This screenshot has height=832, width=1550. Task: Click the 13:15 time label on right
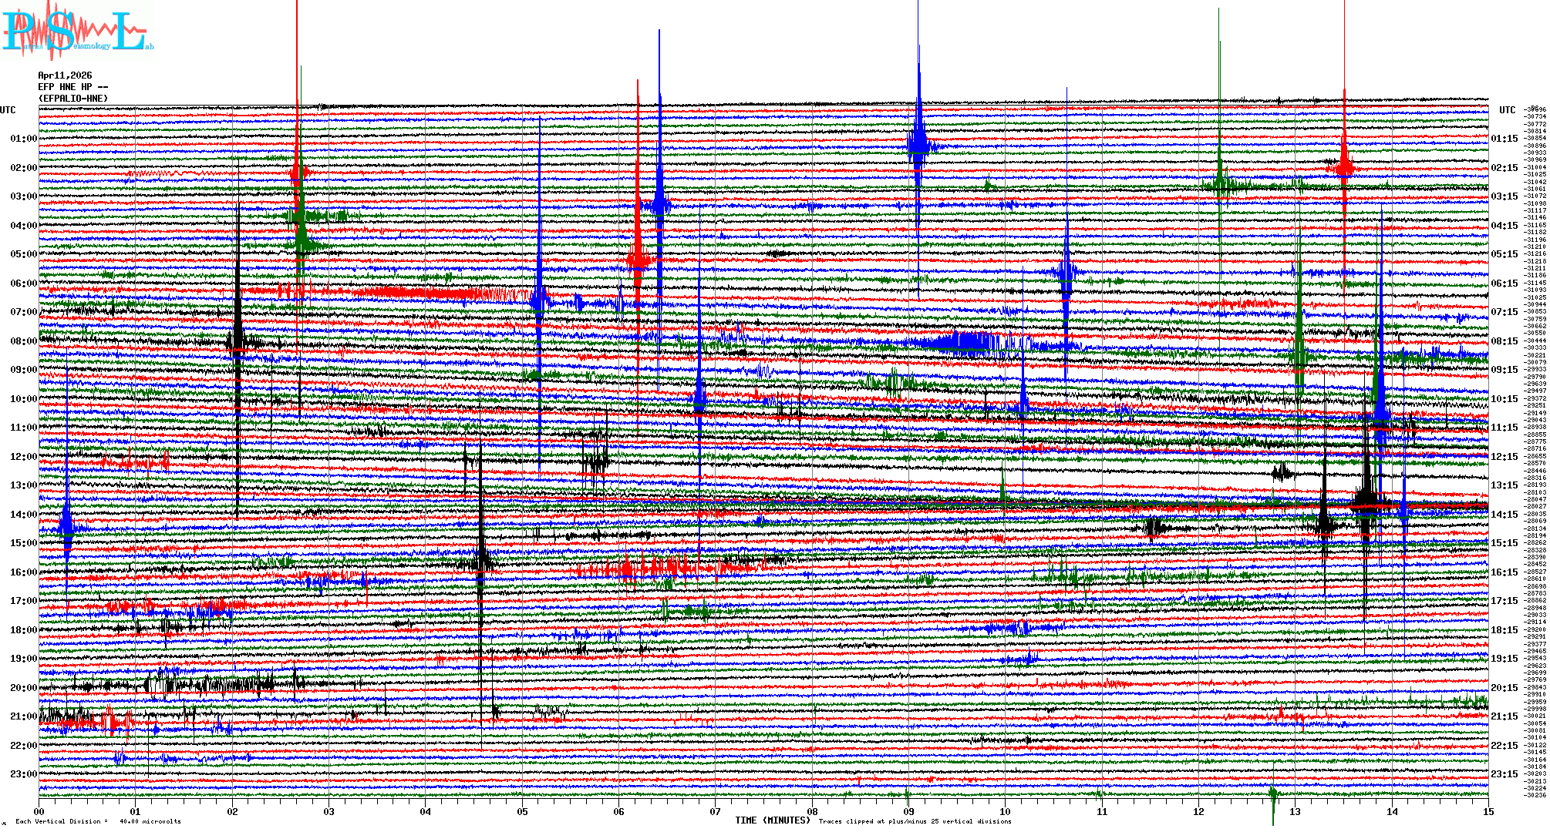(1504, 485)
